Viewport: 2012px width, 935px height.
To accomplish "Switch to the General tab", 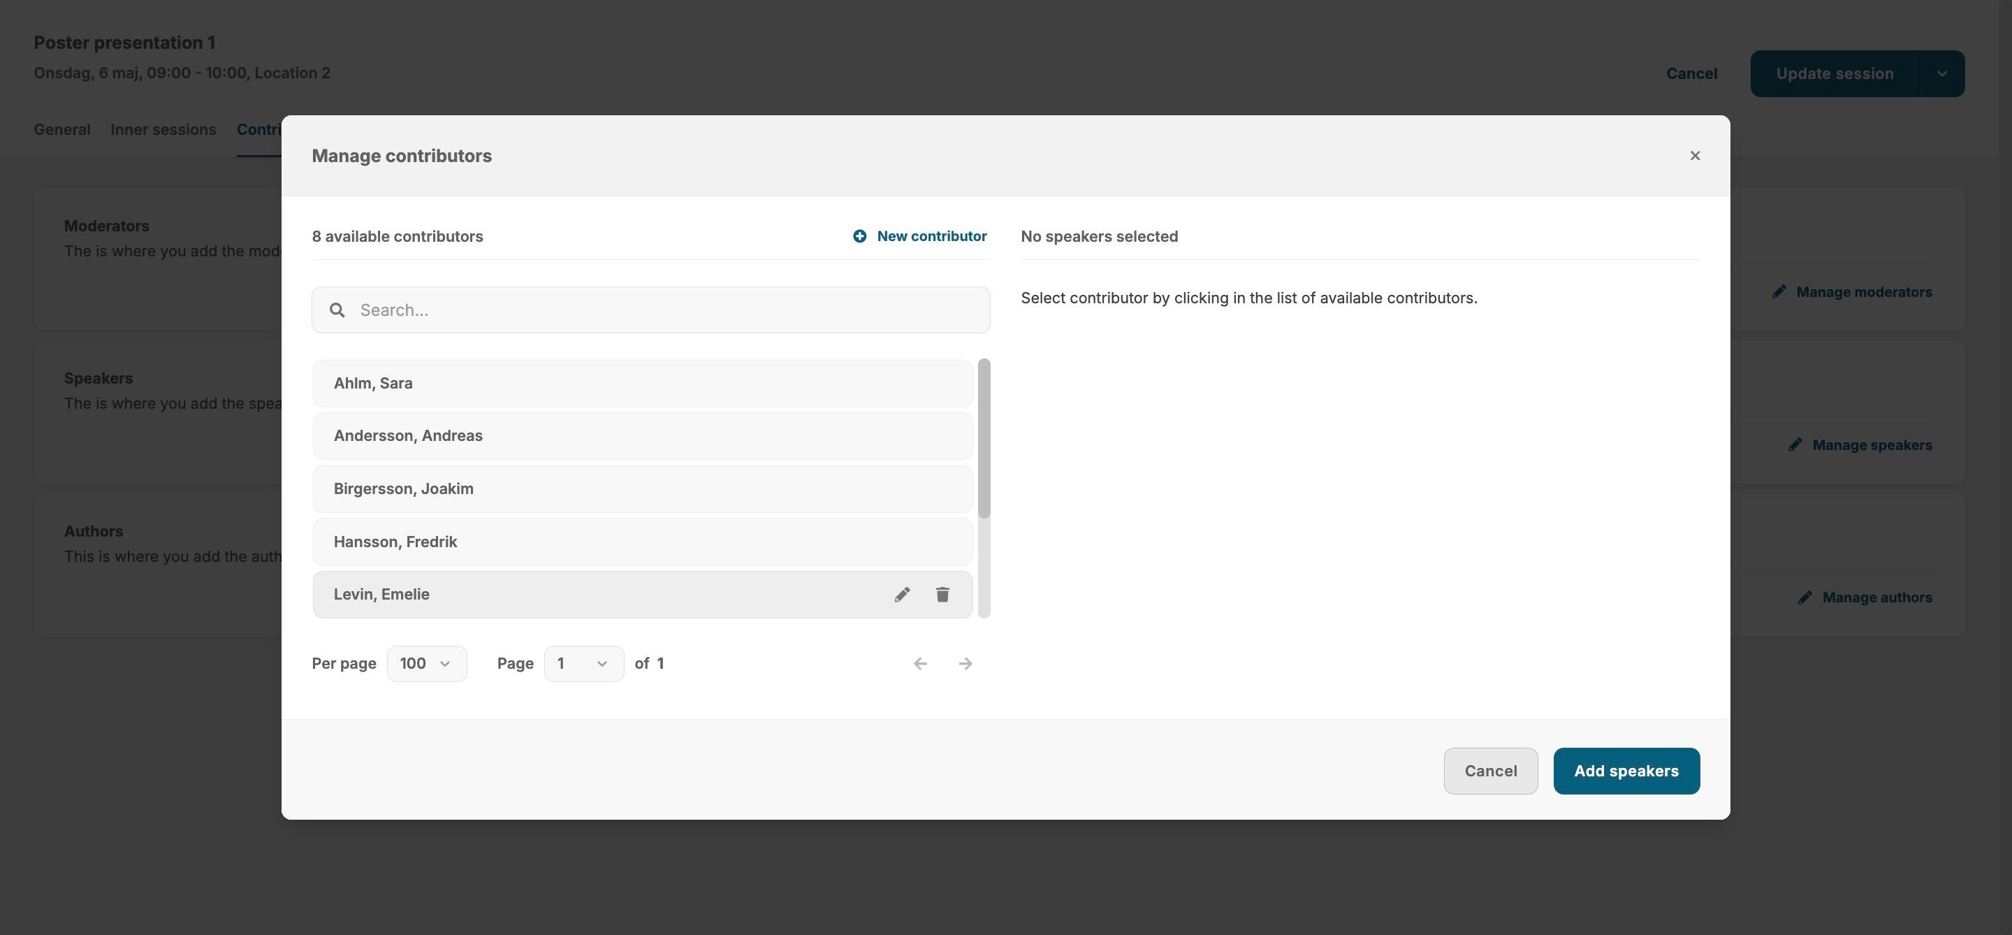I will click(x=61, y=130).
